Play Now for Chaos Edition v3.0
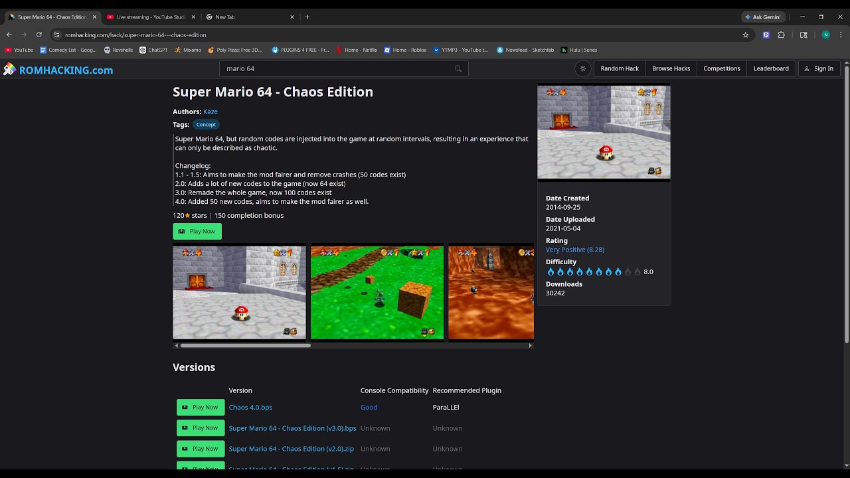 (201, 428)
